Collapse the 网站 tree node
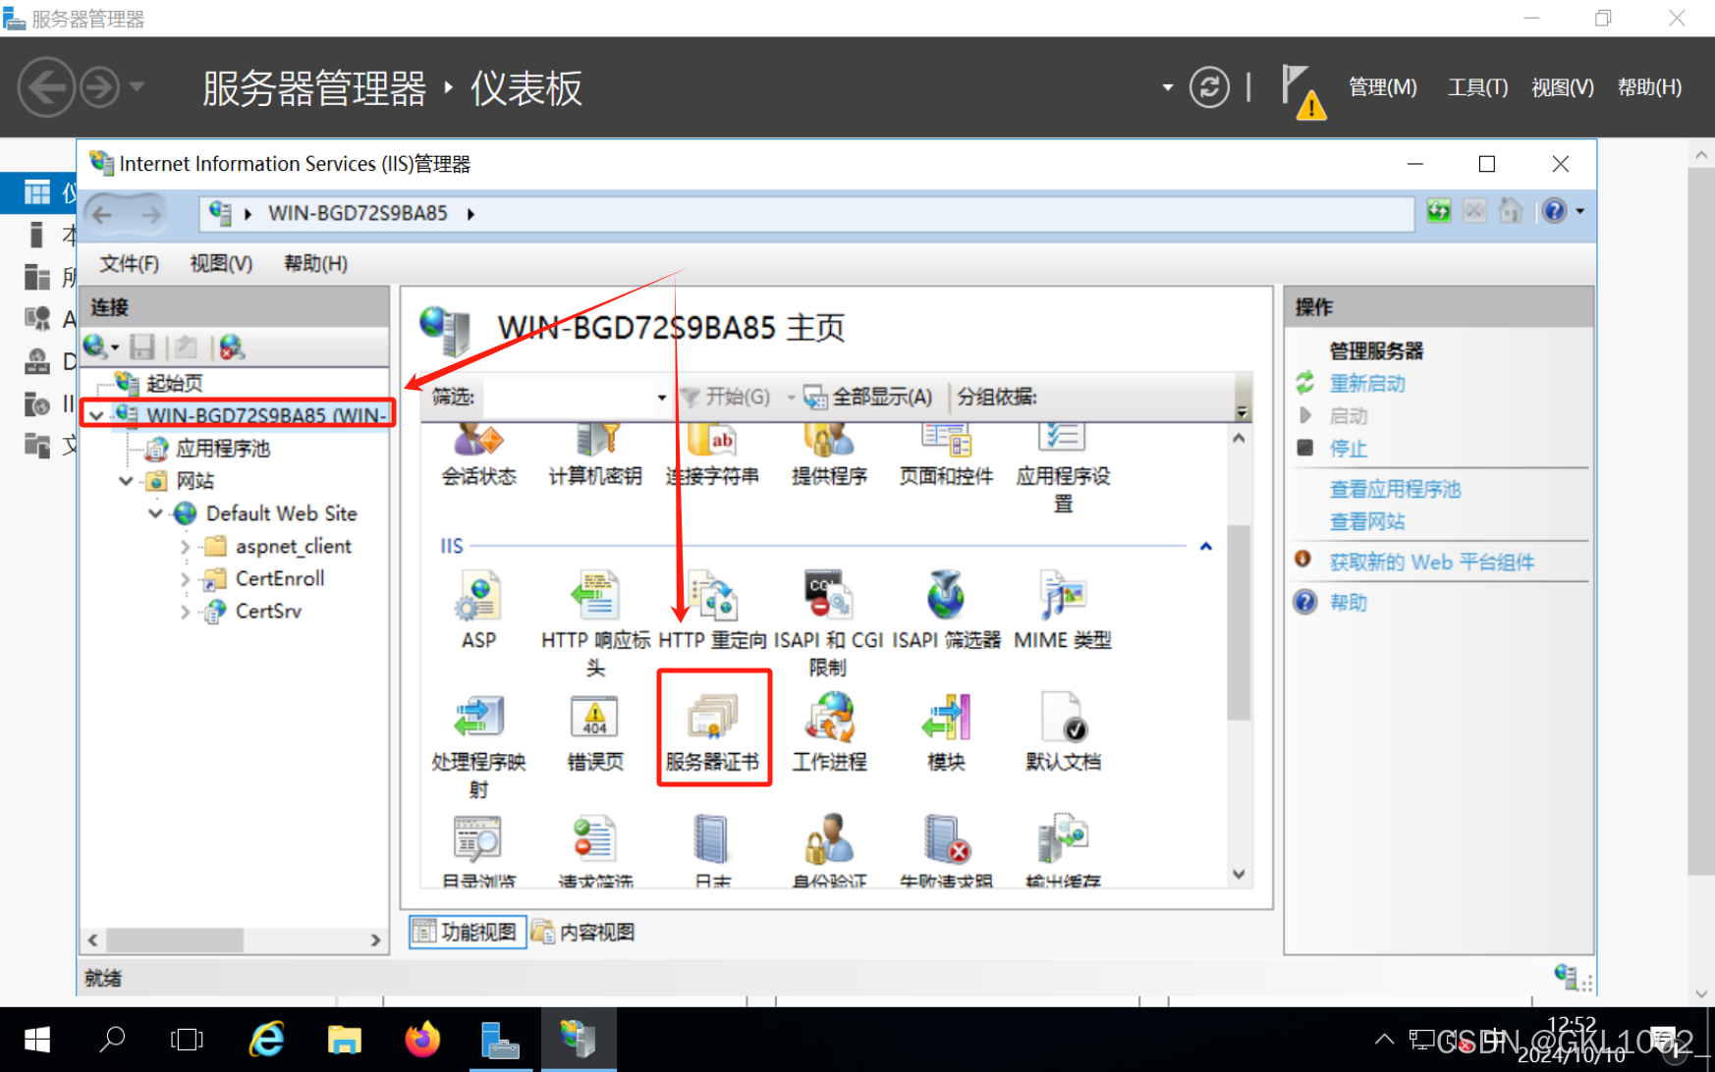This screenshot has width=1715, height=1072. (126, 480)
